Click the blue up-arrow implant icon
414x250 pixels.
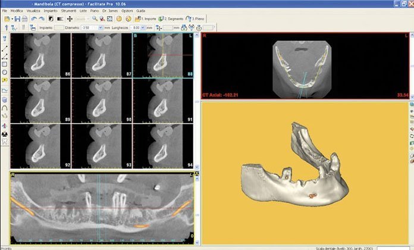7,27
